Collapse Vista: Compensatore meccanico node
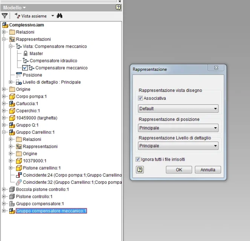The width and height of the screenshot is (250, 241). (x=11, y=46)
